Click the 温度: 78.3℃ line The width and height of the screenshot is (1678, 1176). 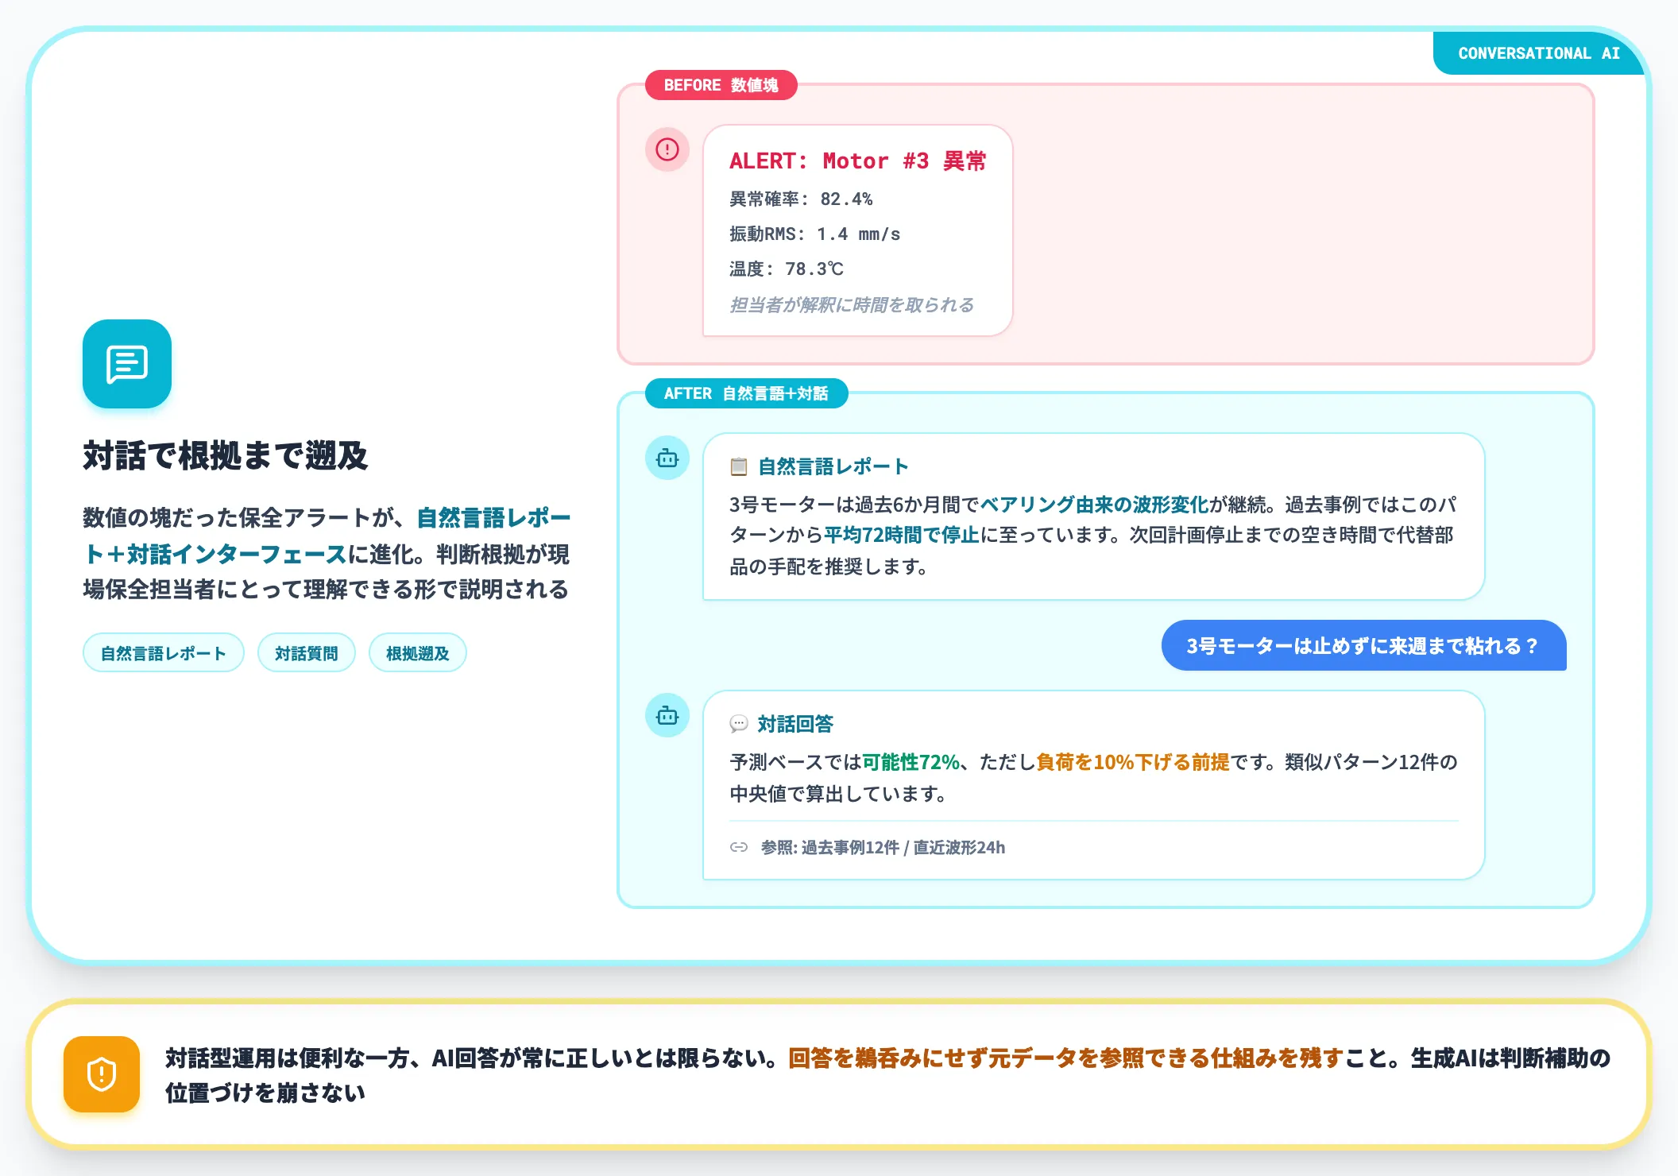coord(787,269)
